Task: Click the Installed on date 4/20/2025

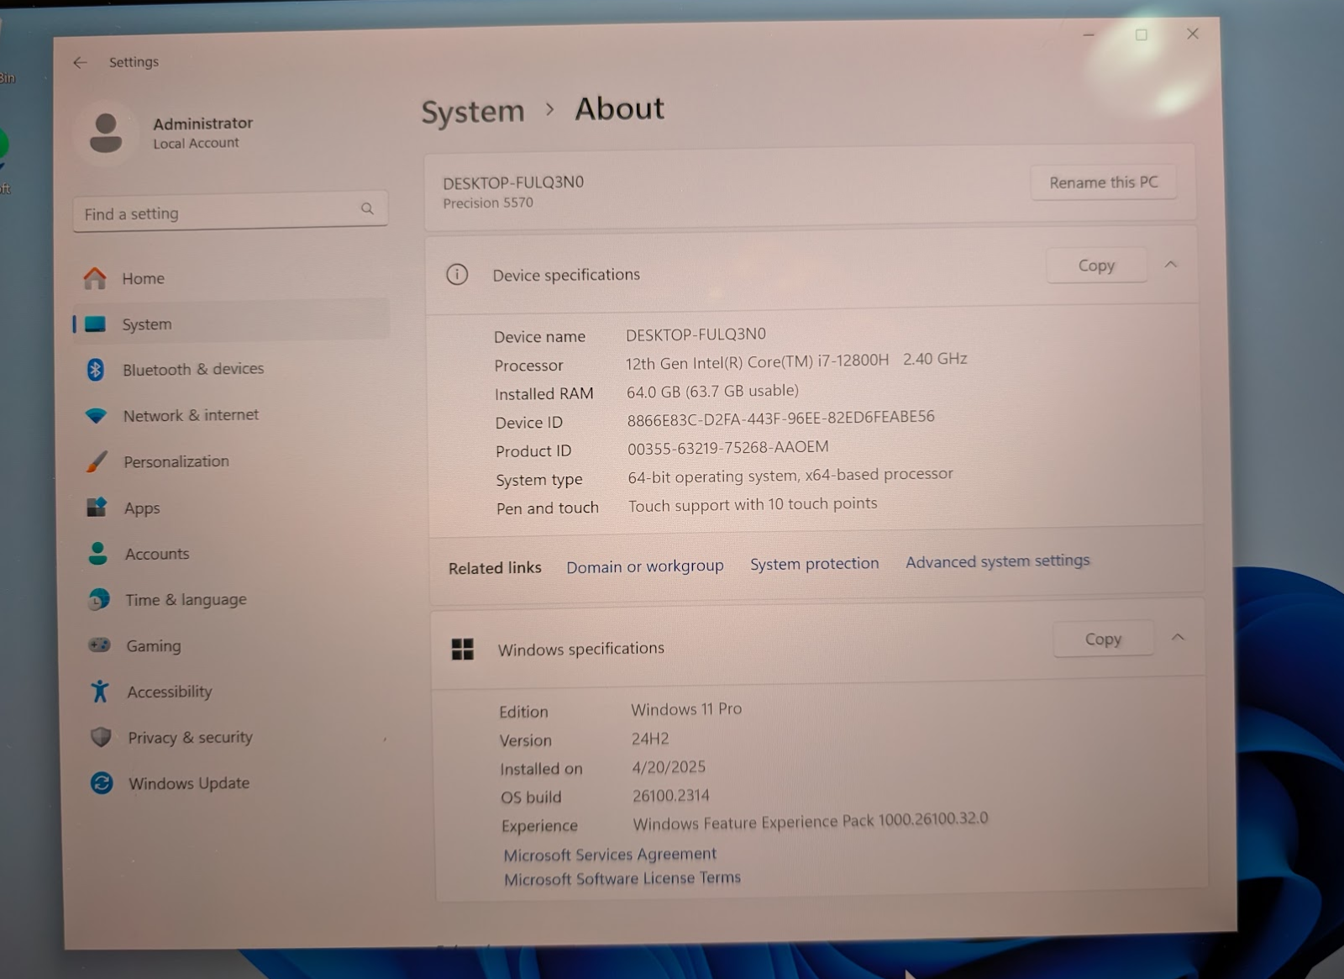Action: (x=669, y=767)
